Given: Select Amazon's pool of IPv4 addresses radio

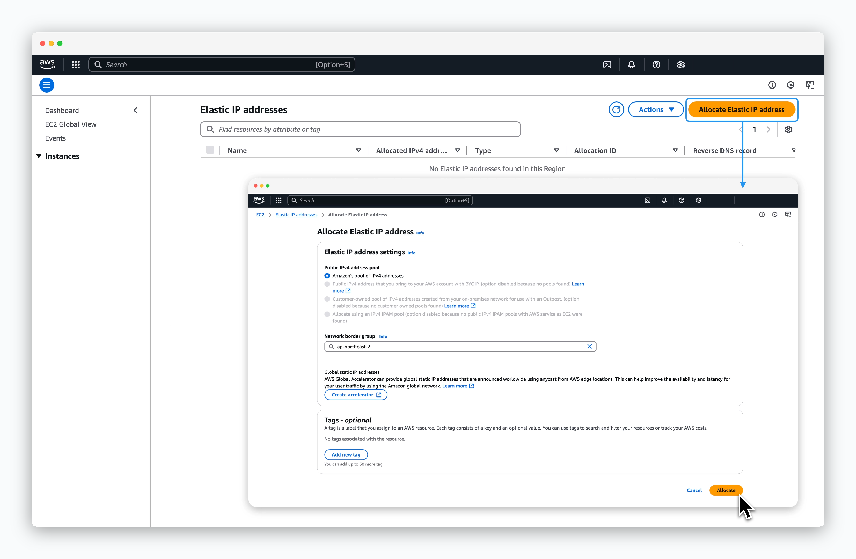Looking at the screenshot, I should tap(327, 276).
